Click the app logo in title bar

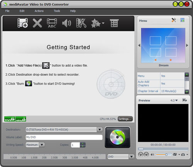pyautogui.click(x=5, y=4)
